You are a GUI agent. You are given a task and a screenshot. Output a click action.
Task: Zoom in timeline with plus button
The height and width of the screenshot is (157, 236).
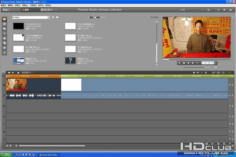click(7, 146)
